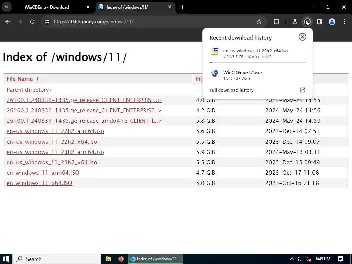
Task: Open the clock showing 6:49 PM
Action: (323, 259)
